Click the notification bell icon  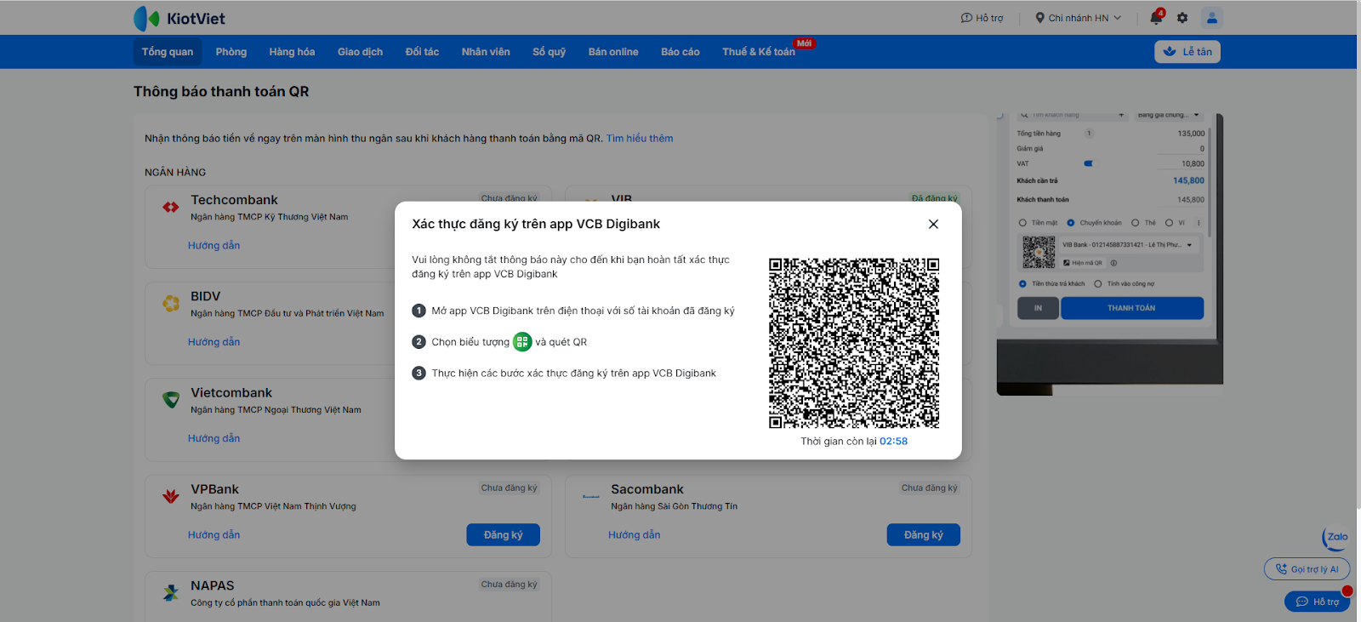1156,18
